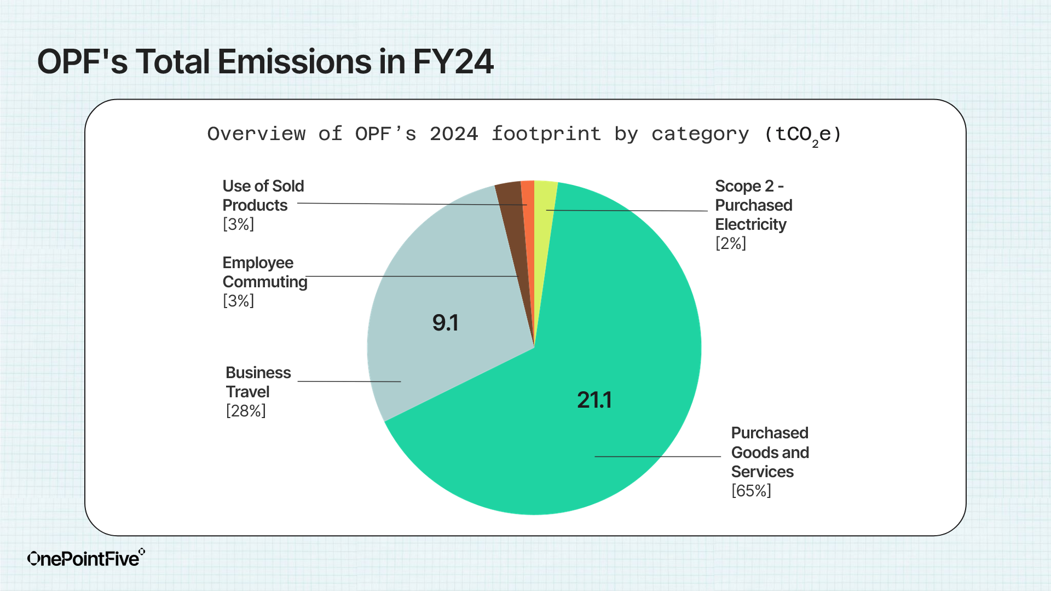1051x591 pixels.
Task: Click the [65%] percentage text
Action: 751,491
